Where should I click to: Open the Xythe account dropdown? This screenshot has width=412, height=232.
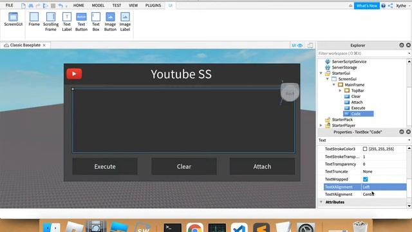[x=403, y=6]
